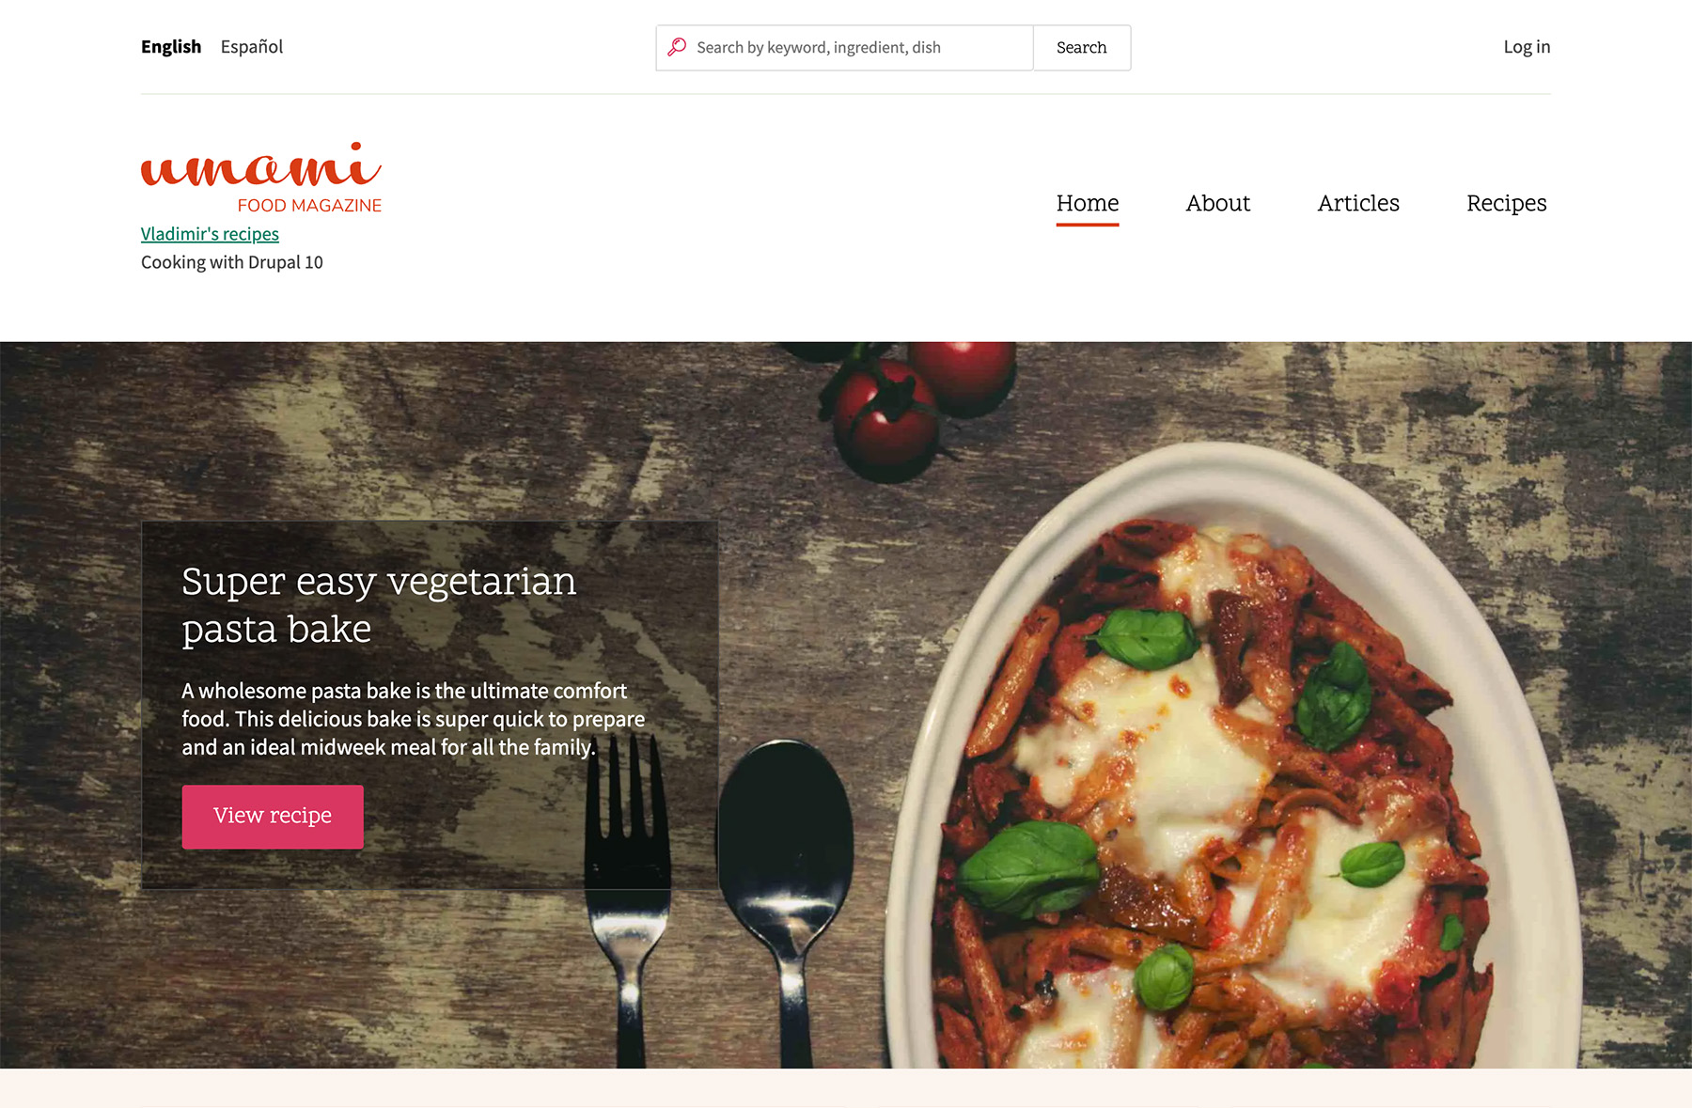The height and width of the screenshot is (1108, 1692).
Task: Focus the keyword search input field
Action: (844, 48)
